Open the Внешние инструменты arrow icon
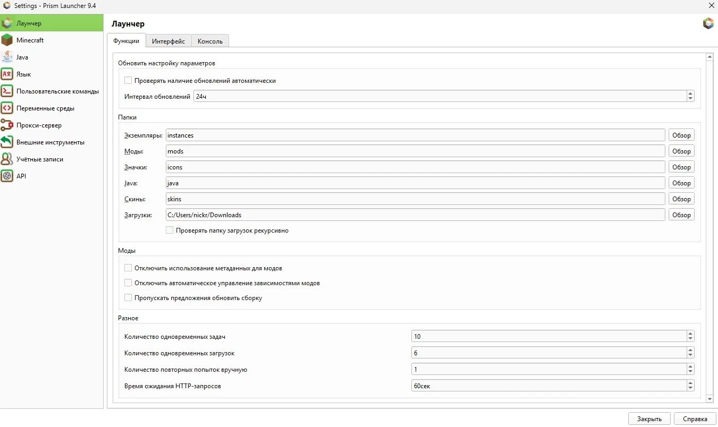The width and height of the screenshot is (718, 427). tap(7, 142)
